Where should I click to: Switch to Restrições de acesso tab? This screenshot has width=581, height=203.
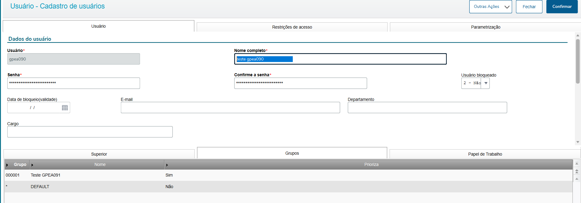tap(292, 27)
